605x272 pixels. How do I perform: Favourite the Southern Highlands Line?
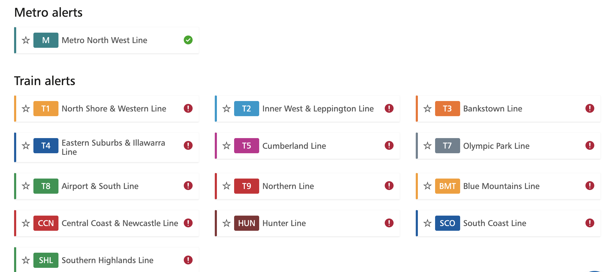[x=25, y=260]
